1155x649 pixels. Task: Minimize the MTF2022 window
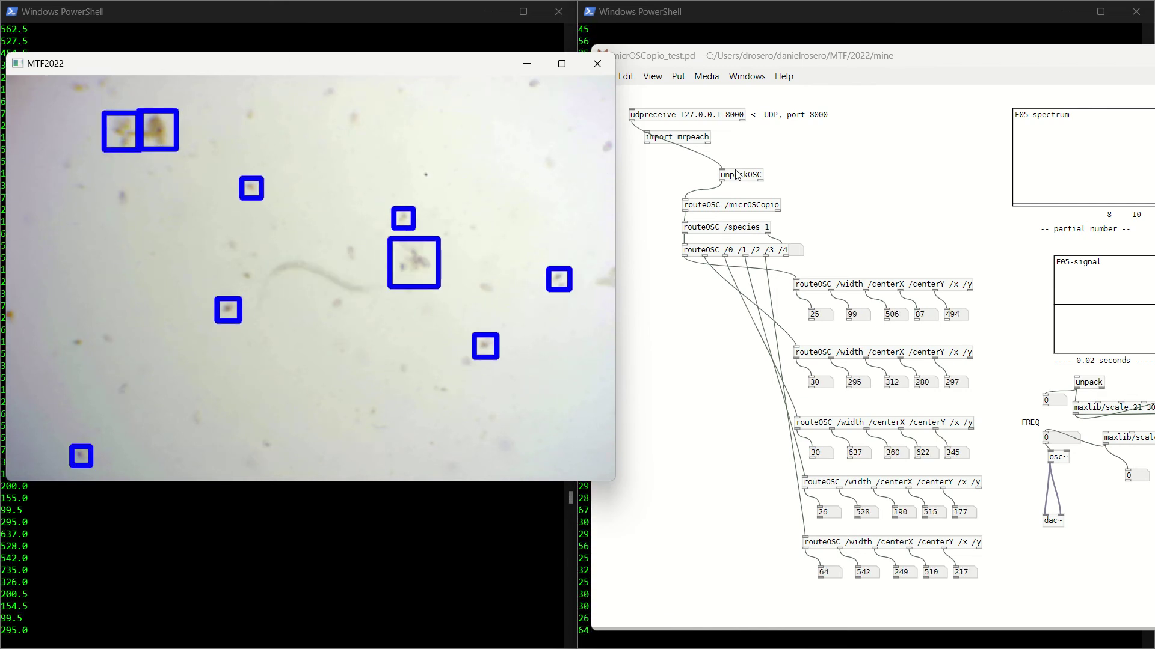tap(527, 64)
